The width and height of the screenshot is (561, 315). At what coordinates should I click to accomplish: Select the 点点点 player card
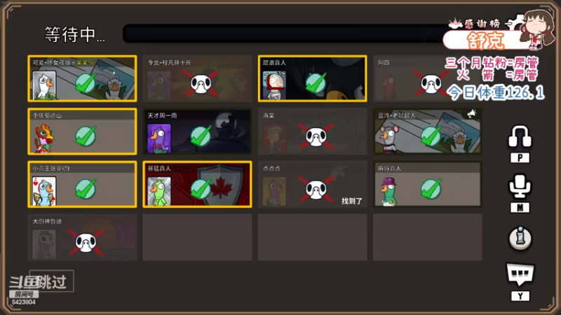coord(312,184)
